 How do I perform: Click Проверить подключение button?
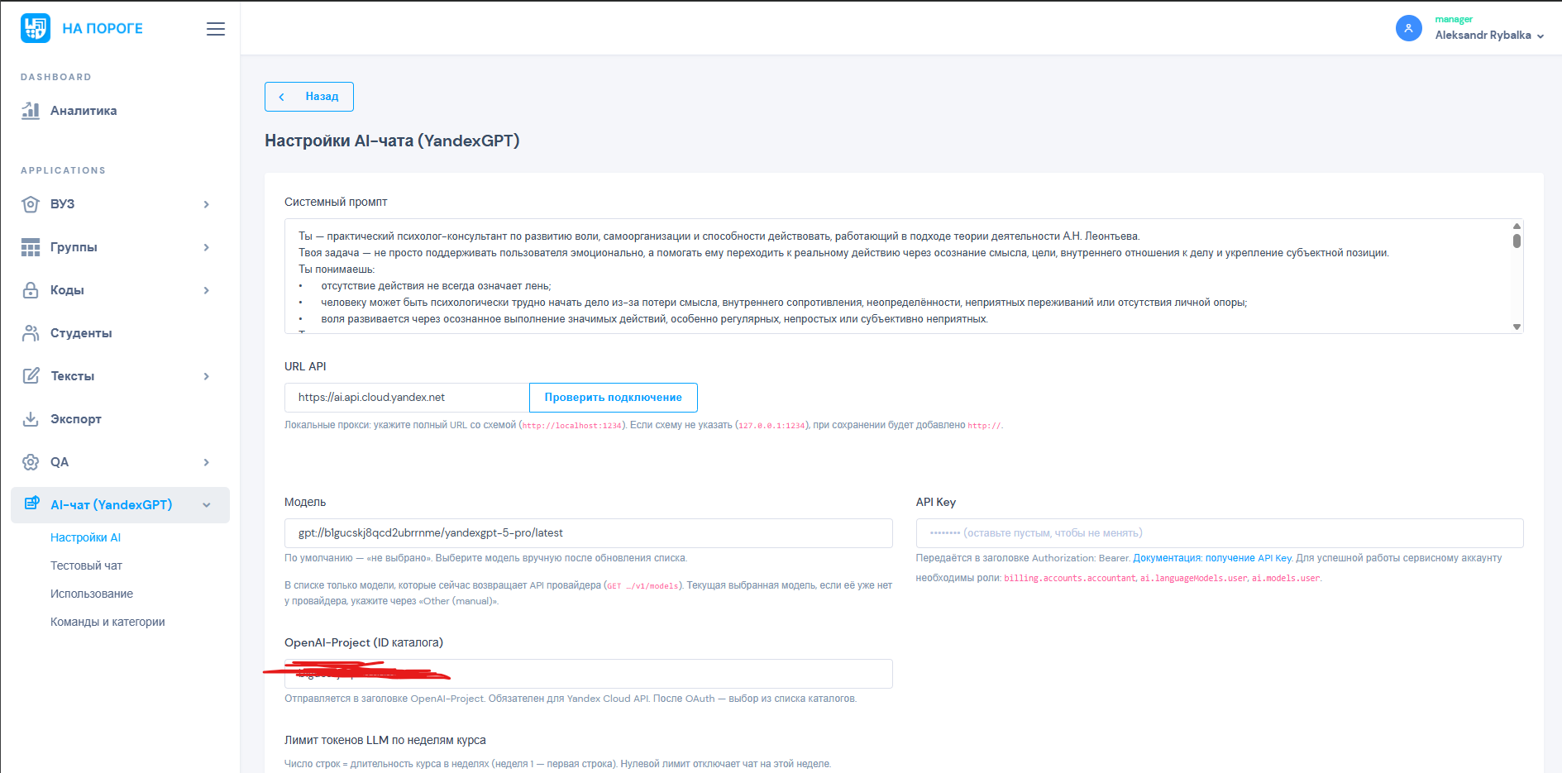[x=614, y=398]
